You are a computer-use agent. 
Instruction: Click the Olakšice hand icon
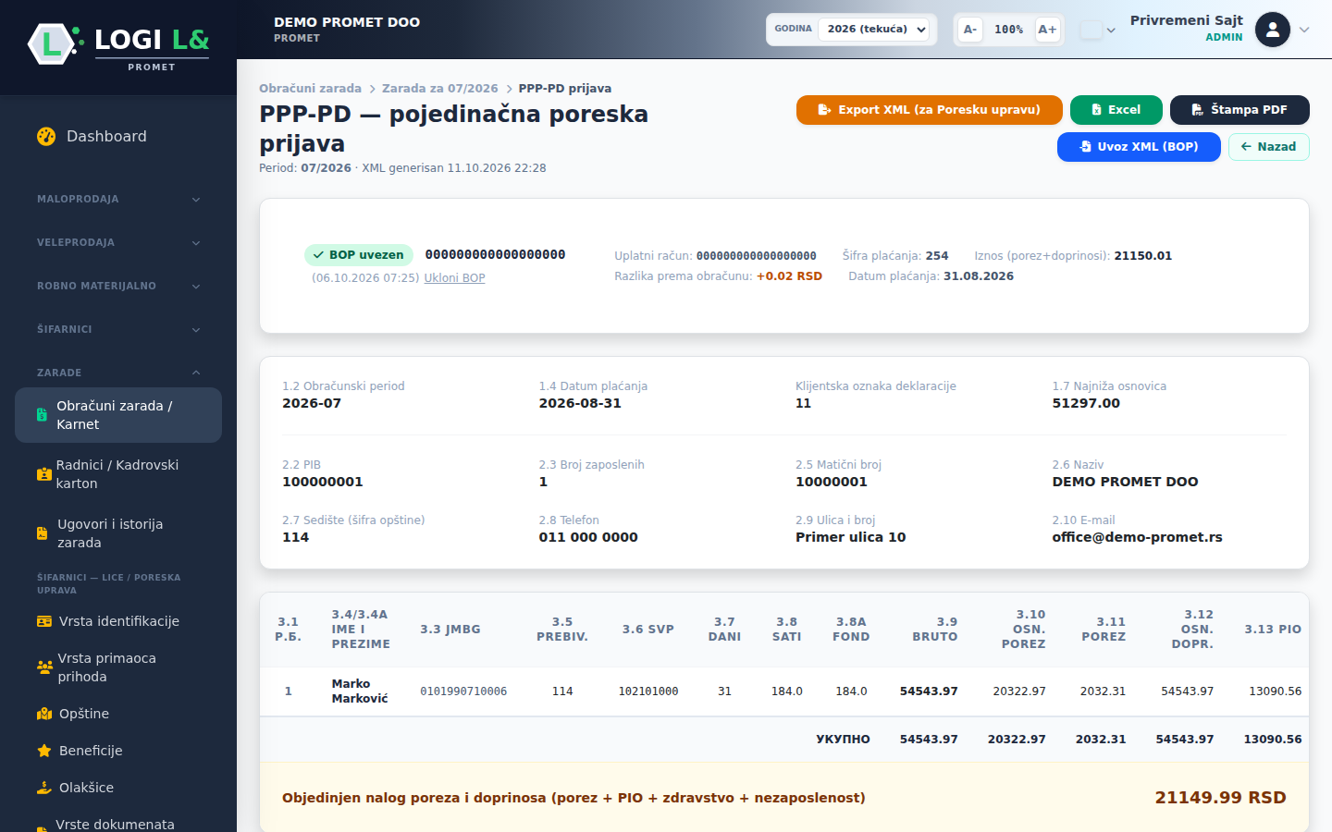click(44, 788)
